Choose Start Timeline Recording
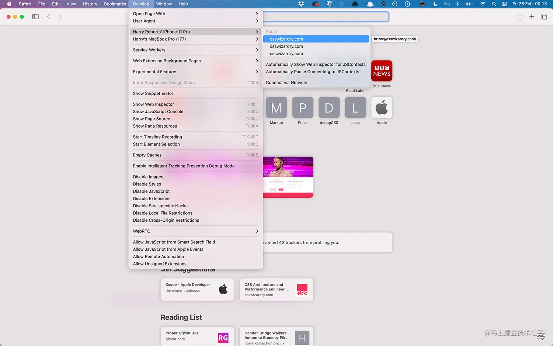553x346 pixels. [195, 137]
